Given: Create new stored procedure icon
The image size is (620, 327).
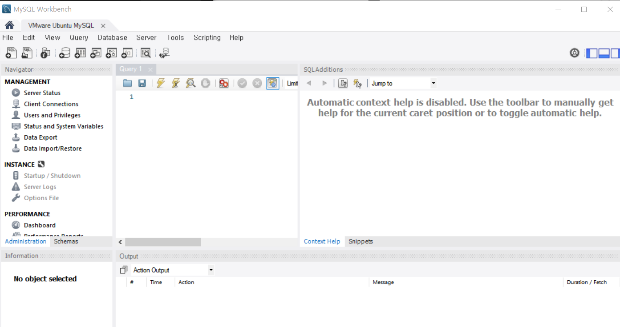Looking at the screenshot, I should coord(111,53).
